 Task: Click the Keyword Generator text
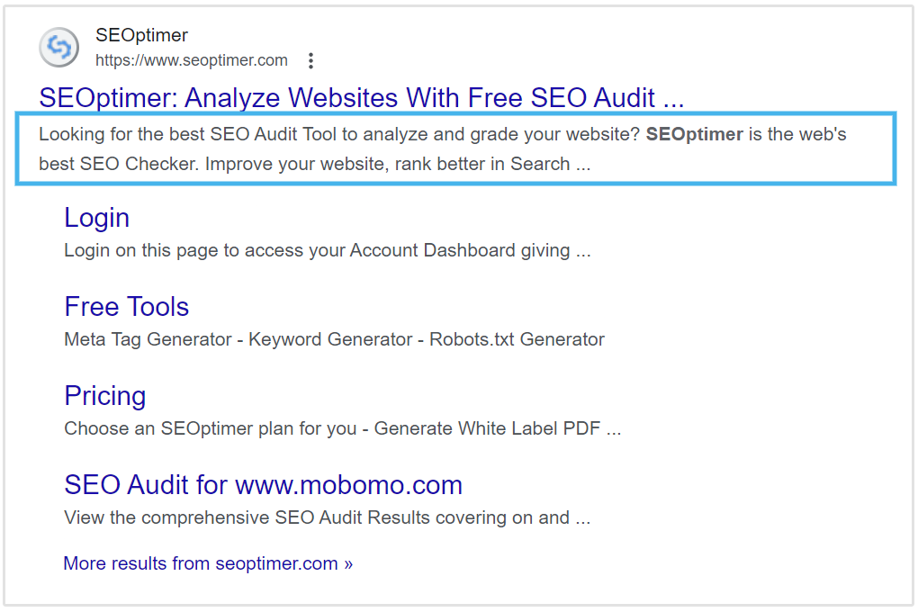coord(328,339)
